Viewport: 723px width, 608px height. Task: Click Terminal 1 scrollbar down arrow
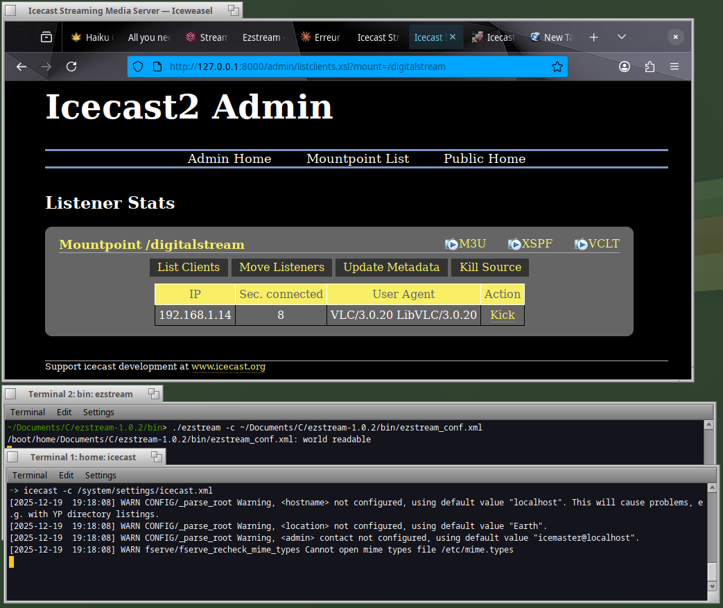point(712,587)
